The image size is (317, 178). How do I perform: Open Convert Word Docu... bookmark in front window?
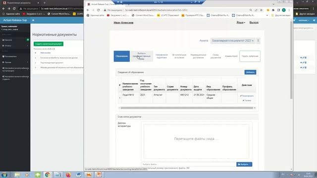pos(143,15)
